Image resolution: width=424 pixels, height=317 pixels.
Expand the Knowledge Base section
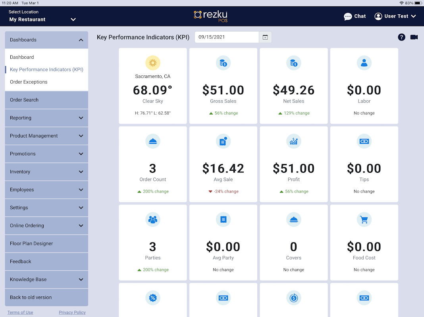[x=46, y=279]
